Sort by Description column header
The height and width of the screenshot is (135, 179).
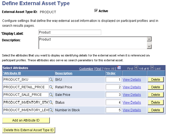(64, 73)
